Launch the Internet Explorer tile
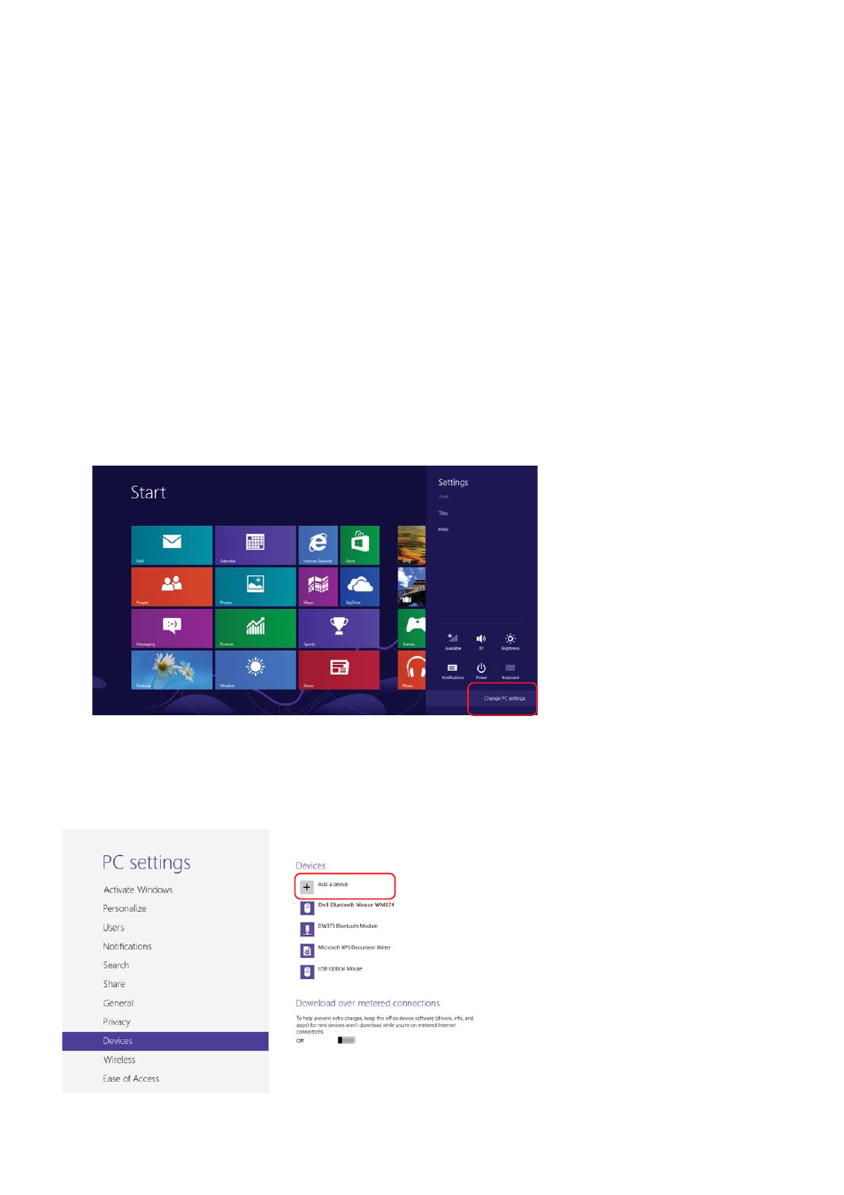 point(318,545)
